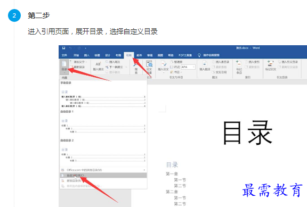Click the 目录 (Table of Contents) button
The height and width of the screenshot is (207, 307).
coord(64,67)
